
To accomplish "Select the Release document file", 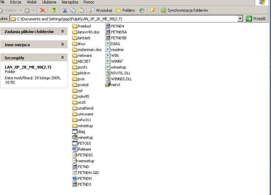I will [82, 149].
